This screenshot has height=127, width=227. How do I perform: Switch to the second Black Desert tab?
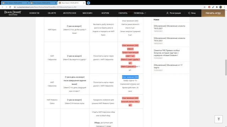coord(43,3)
